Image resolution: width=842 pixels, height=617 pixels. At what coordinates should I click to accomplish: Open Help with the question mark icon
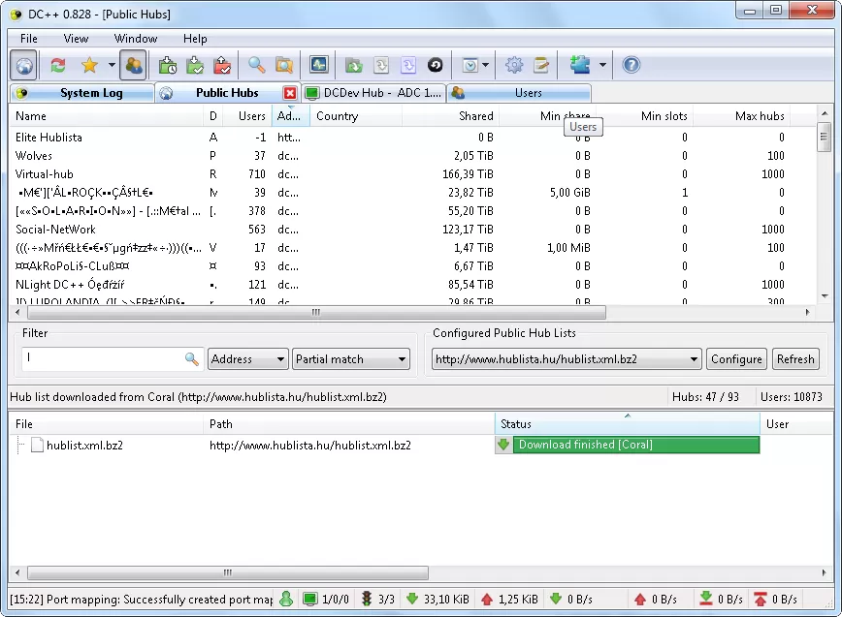(x=631, y=65)
